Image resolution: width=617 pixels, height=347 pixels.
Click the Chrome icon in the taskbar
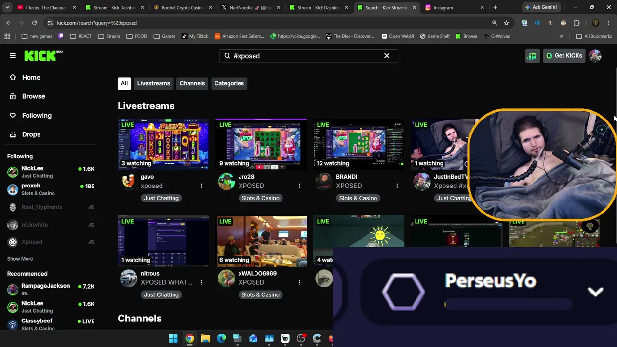click(189, 339)
